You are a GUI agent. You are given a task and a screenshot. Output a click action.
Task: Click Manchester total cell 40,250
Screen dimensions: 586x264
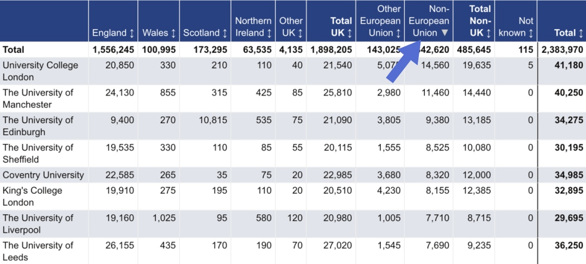pyautogui.click(x=569, y=93)
